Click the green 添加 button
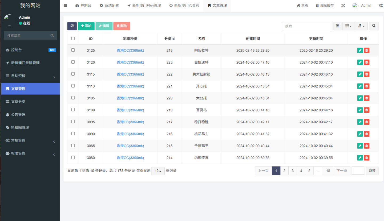The image size is (384, 221). [x=86, y=26]
